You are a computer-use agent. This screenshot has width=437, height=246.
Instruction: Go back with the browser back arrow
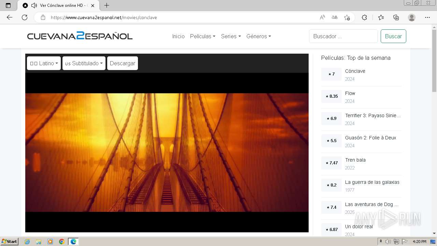point(10,17)
